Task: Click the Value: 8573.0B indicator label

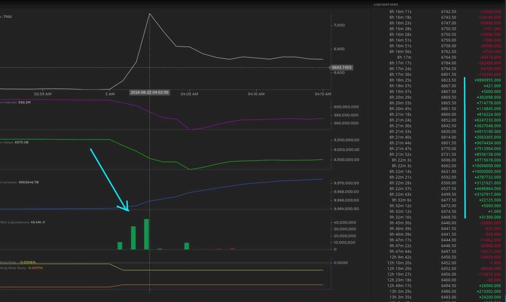Action: tap(14, 143)
